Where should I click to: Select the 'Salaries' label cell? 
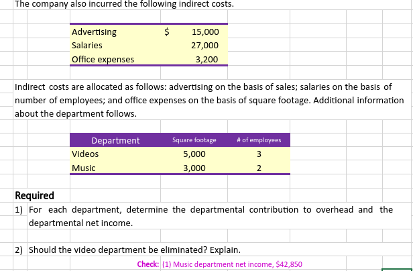coord(115,45)
